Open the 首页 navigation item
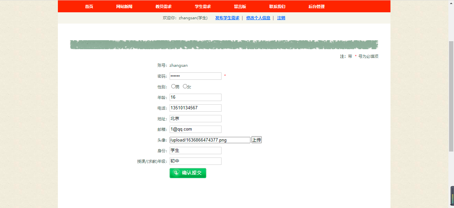This screenshot has width=454, height=208. coord(89,7)
